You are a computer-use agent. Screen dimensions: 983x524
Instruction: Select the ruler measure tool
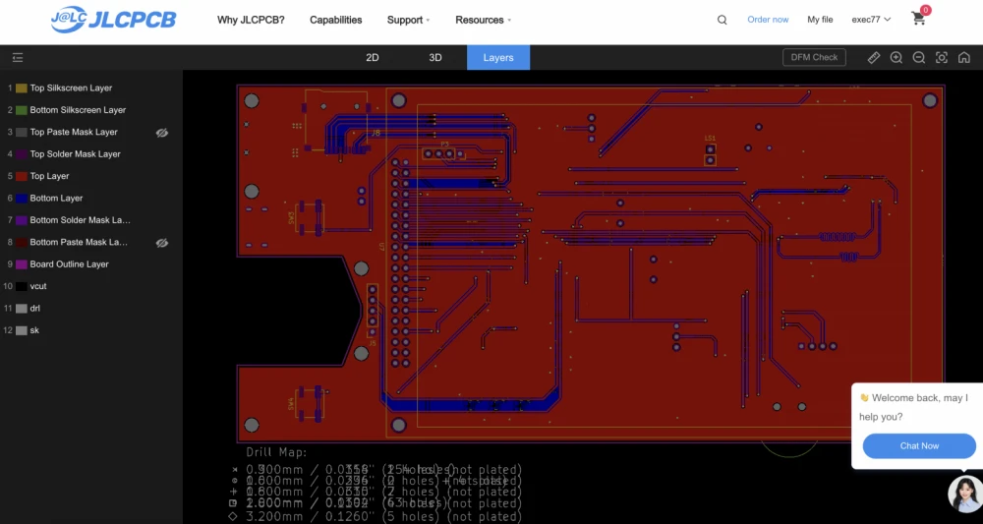(874, 58)
